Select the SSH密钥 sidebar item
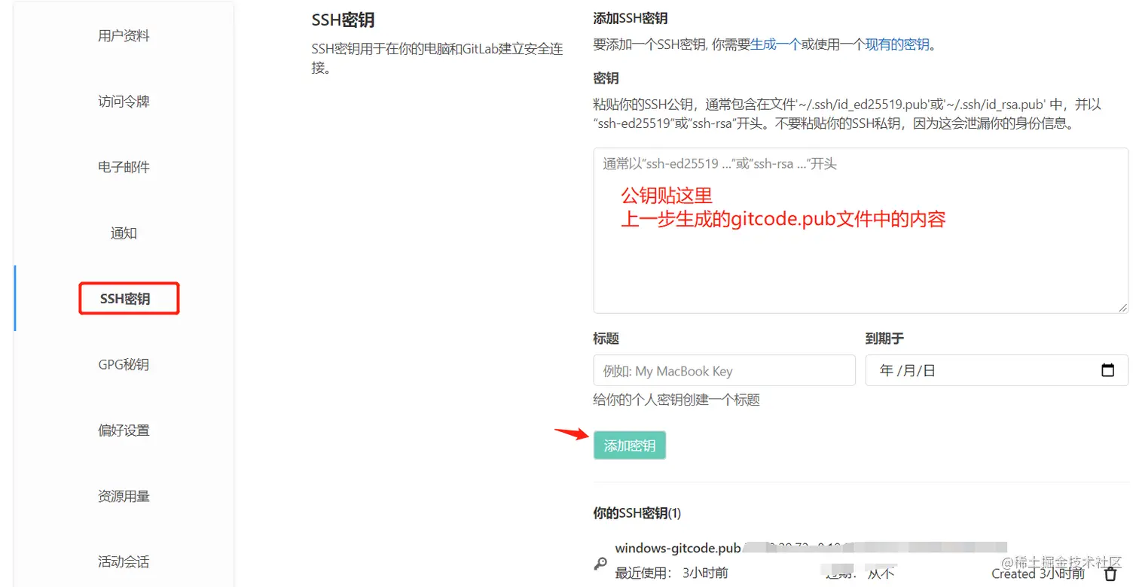The image size is (1139, 587). (125, 299)
